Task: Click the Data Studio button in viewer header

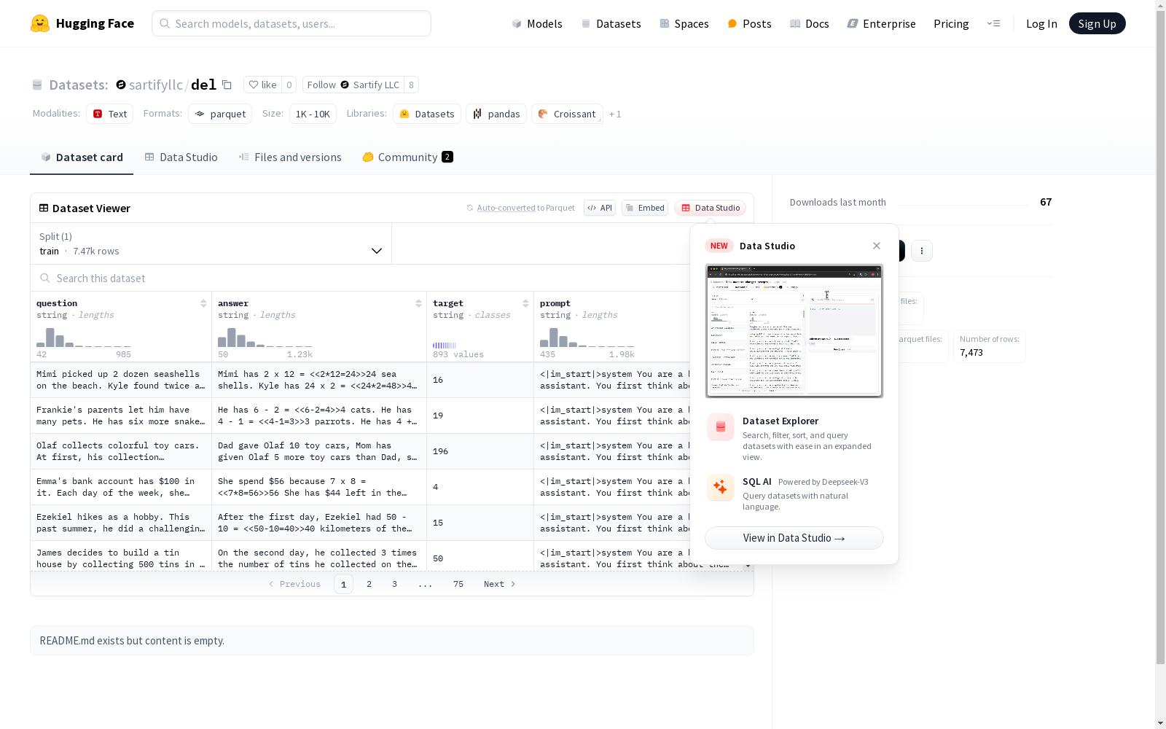Action: click(x=710, y=208)
